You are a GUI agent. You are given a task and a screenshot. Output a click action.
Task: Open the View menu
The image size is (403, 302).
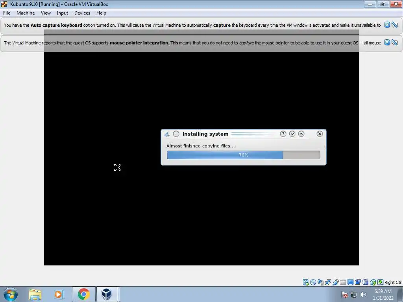tap(46, 13)
